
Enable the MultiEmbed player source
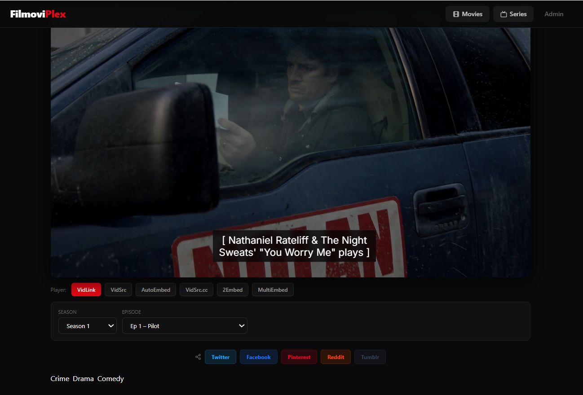click(x=273, y=290)
